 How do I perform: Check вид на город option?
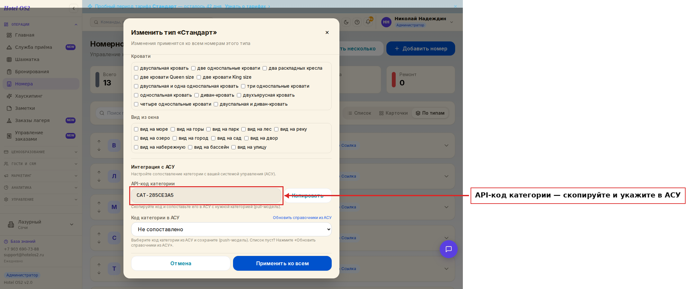[x=175, y=138]
